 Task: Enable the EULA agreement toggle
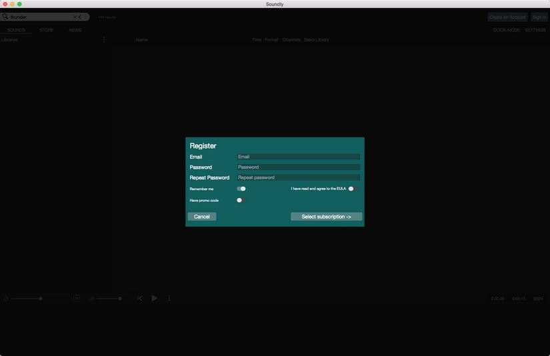pyautogui.click(x=352, y=189)
